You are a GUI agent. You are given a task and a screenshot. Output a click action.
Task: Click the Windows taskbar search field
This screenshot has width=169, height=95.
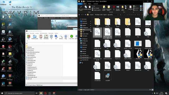click(x=20, y=93)
